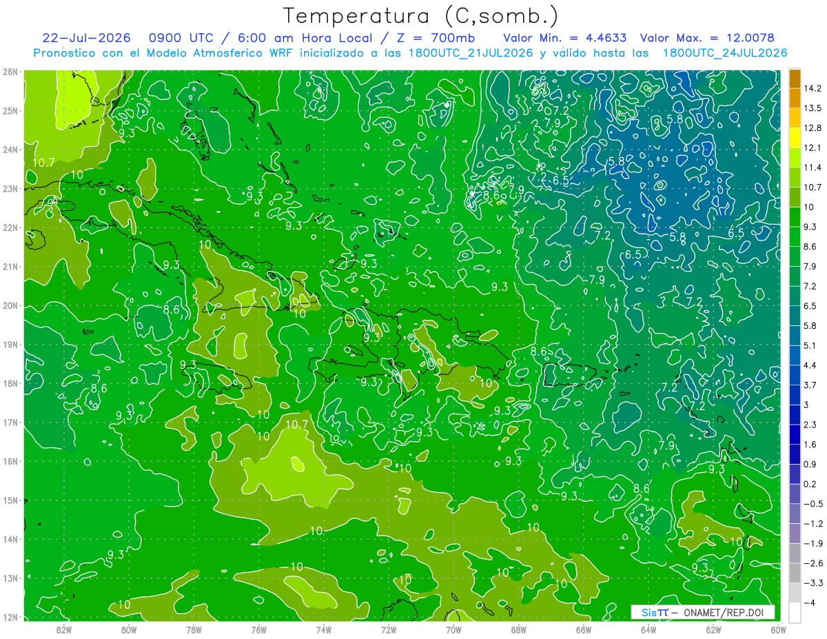
Task: Click valid-until time "1800UTC_24JUL2026"
Action: (724, 52)
